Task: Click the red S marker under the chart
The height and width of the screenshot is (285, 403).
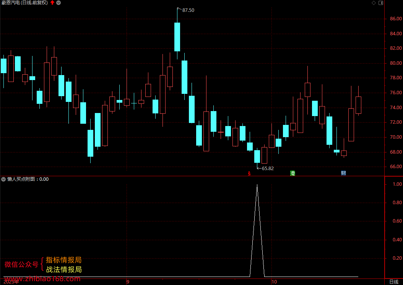Action: coord(249,174)
